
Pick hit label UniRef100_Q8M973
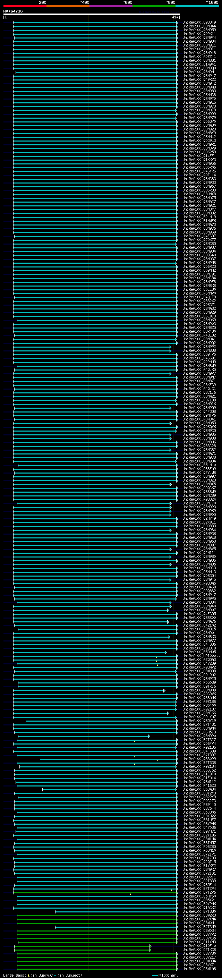click(199, 106)
